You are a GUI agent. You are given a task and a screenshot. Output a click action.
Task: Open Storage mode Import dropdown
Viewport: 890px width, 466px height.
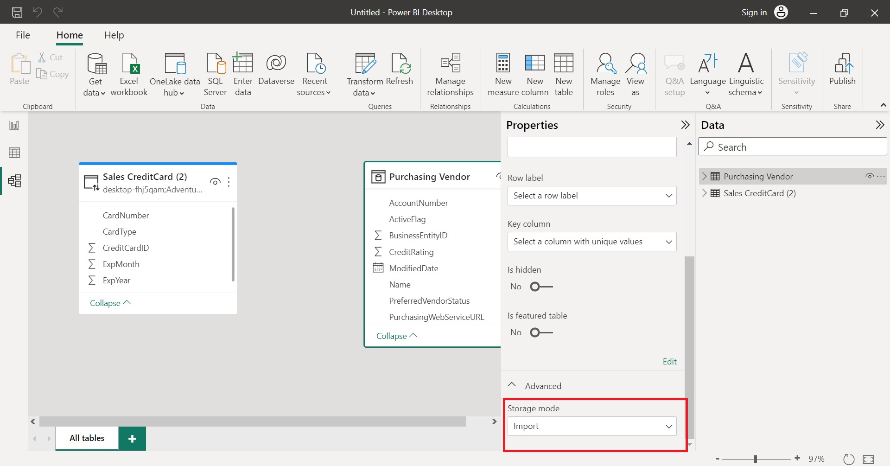coord(592,426)
